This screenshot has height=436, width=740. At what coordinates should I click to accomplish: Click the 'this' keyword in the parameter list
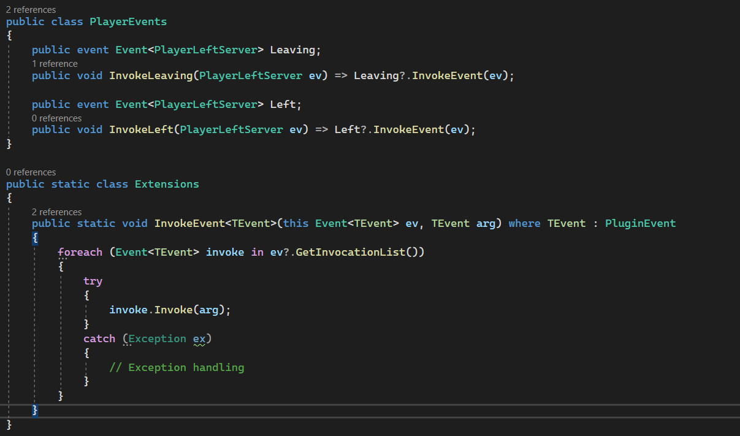click(296, 223)
